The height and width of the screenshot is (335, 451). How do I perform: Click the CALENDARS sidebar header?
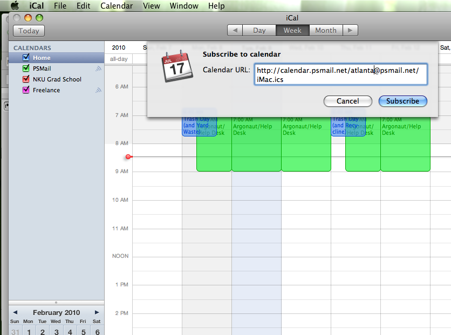32,48
